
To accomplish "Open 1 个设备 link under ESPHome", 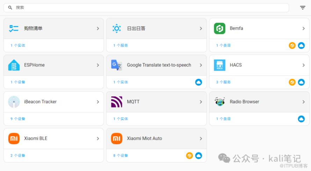I will [x=18, y=82].
